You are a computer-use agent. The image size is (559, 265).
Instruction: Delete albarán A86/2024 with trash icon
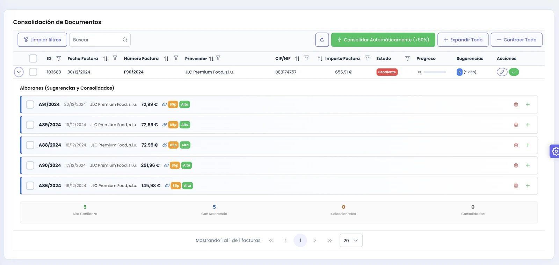coord(516,185)
